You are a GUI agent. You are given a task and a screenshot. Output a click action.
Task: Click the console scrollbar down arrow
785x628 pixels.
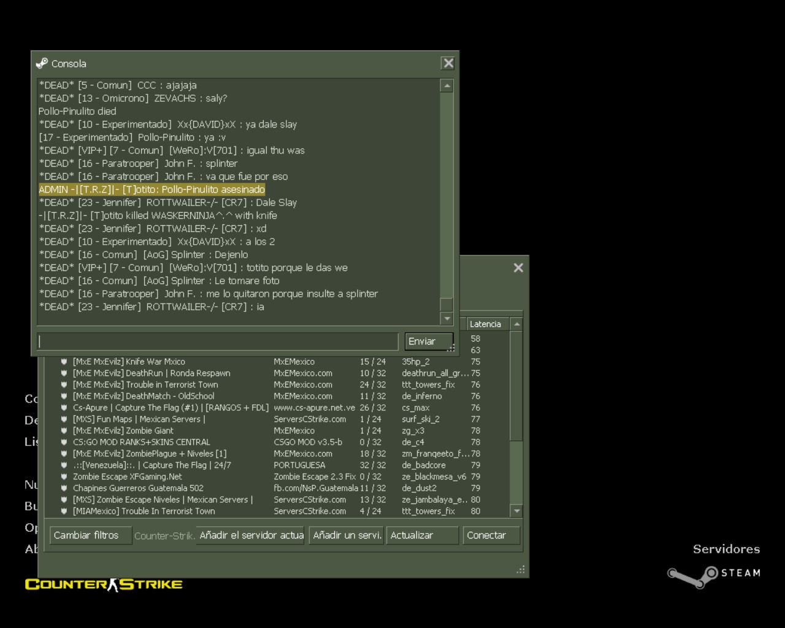[446, 318]
